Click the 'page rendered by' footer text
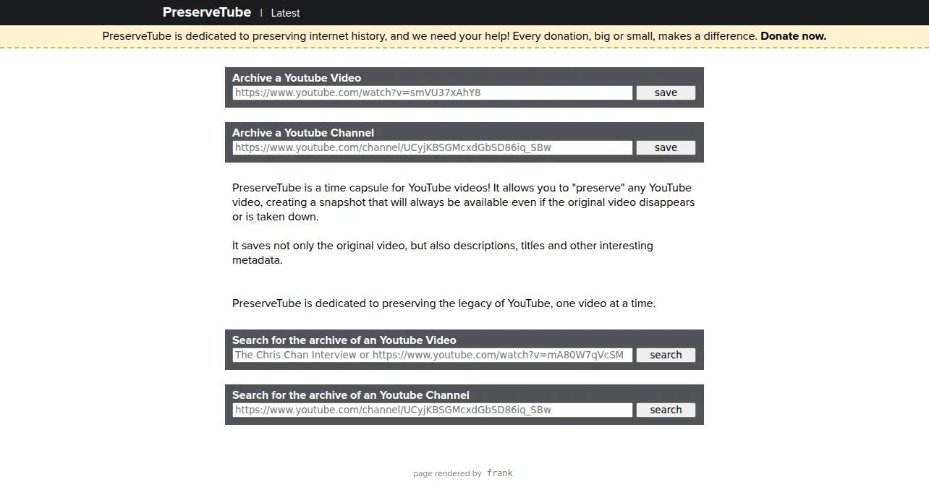Viewport: 929px width, 487px height. click(447, 474)
